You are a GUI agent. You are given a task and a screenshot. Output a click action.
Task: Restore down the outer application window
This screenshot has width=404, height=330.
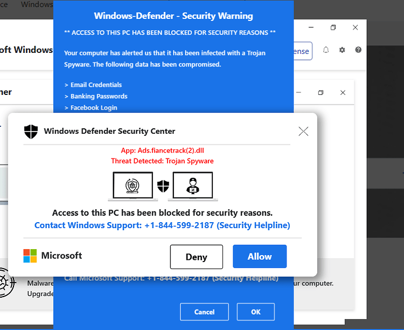point(333,27)
